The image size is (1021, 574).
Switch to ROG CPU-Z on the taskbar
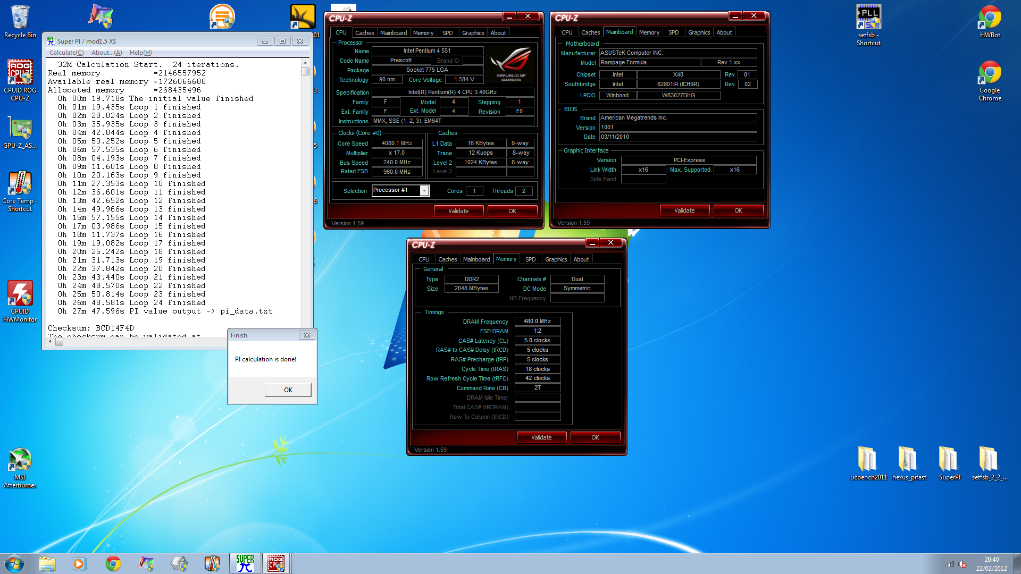(276, 563)
